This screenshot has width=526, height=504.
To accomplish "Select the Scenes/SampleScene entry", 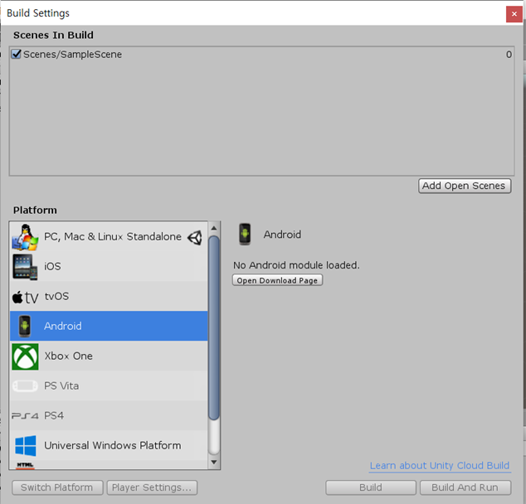I will pos(261,54).
